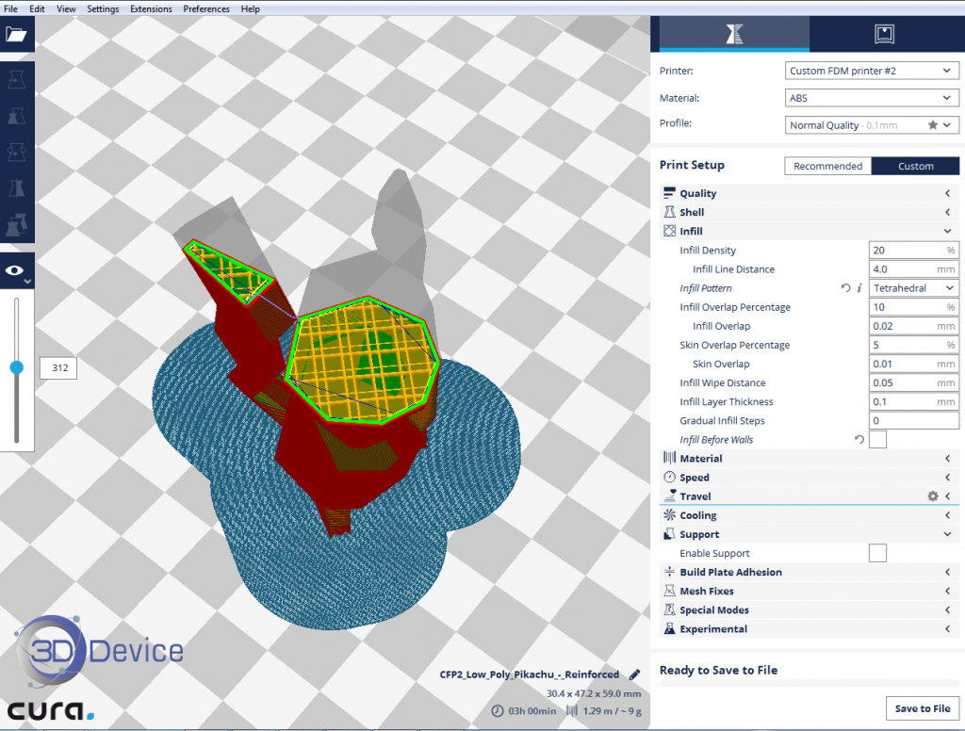Toggle the Infill Before Walls checkbox
Image resolution: width=965 pixels, height=731 pixels.
click(877, 439)
